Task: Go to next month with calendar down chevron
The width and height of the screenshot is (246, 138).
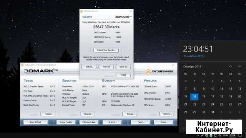Action: click(239, 66)
